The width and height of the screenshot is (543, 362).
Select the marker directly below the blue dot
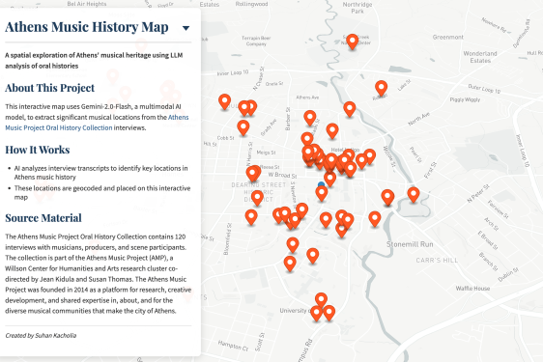322,194
